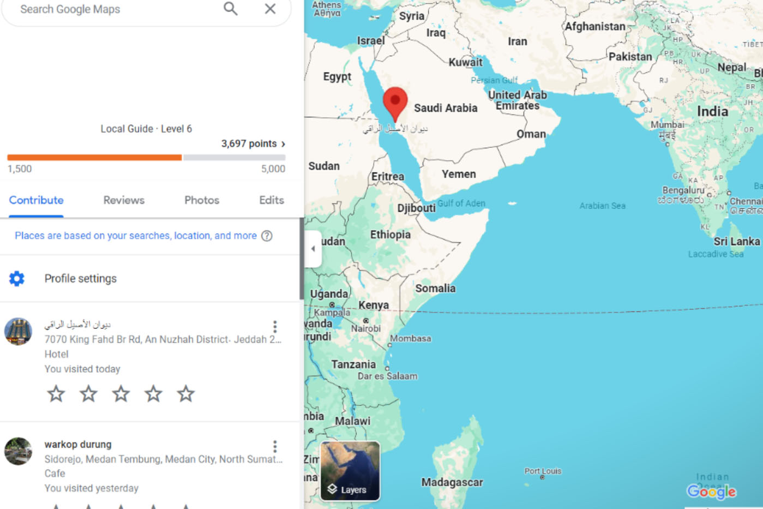Click the Kampala city marker
The width and height of the screenshot is (763, 509).
pyautogui.click(x=332, y=305)
